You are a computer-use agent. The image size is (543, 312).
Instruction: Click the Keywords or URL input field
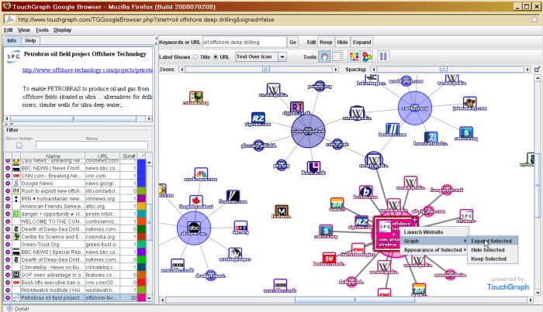pos(244,42)
